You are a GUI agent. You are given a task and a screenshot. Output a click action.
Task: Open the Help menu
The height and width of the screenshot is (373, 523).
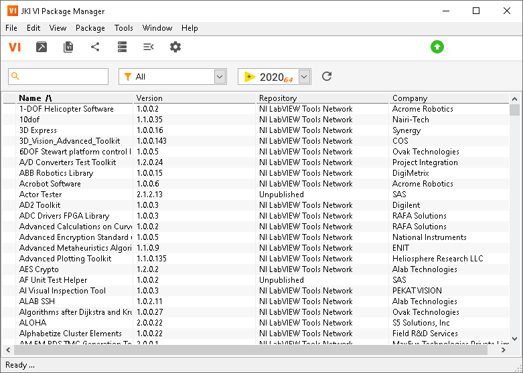tap(190, 28)
